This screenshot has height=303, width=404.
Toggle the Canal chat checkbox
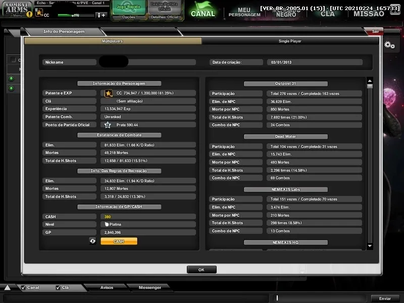[23, 287]
